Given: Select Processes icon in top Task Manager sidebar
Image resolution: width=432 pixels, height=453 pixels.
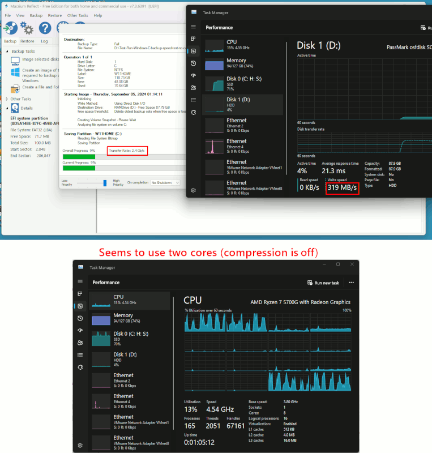Looking at the screenshot, I should 193,39.
